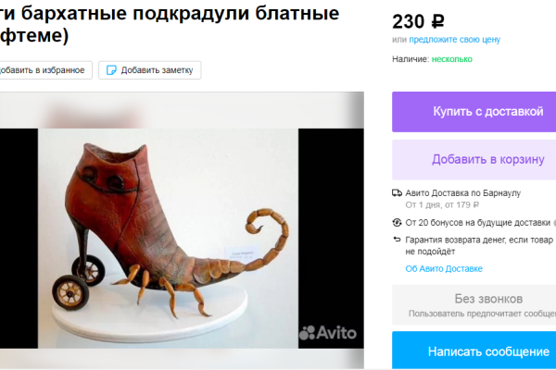
Task: Click the Avito watermark logo on photo
Action: coord(328,333)
